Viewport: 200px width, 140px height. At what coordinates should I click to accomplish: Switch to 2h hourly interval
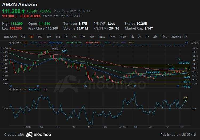[x=140, y=37]
